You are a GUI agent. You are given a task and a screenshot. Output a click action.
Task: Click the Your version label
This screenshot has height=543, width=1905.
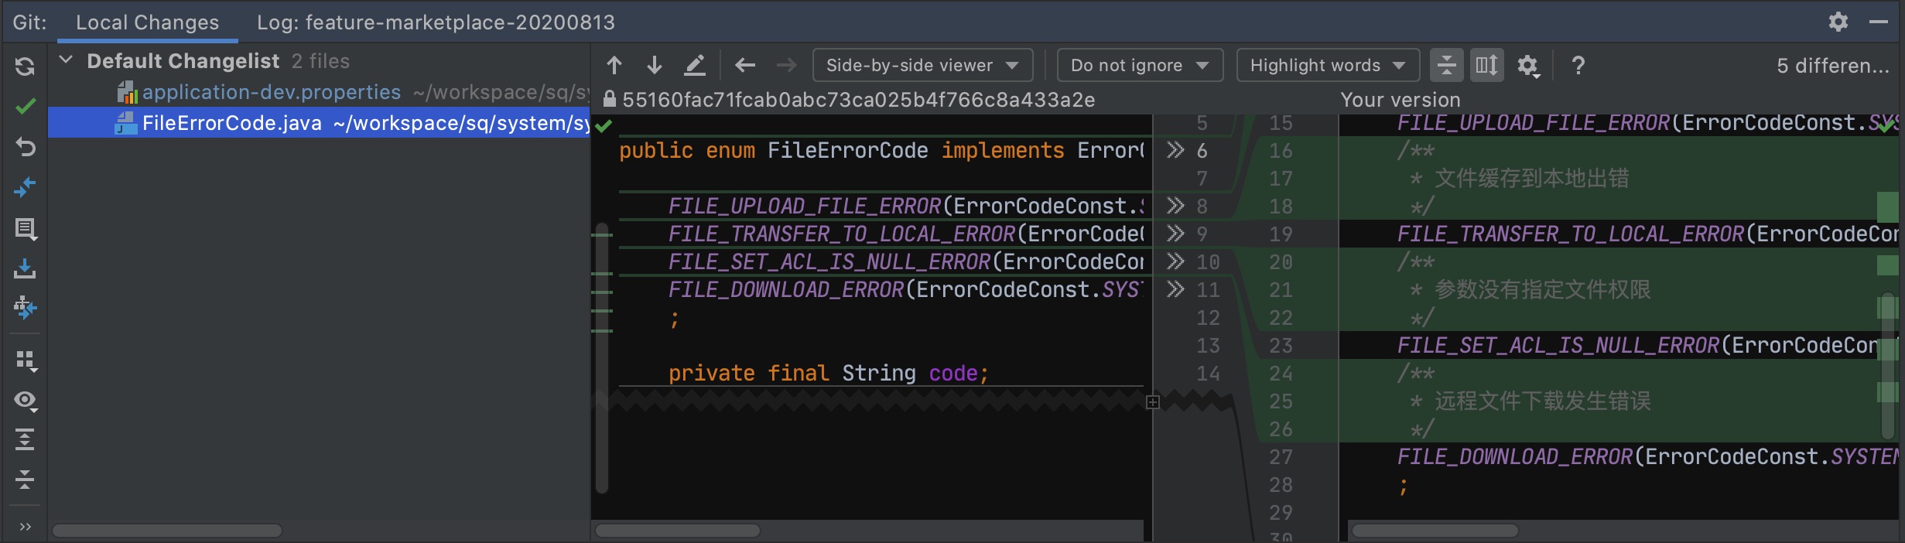click(x=1401, y=100)
